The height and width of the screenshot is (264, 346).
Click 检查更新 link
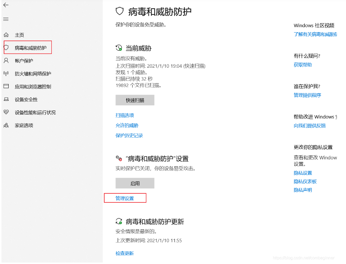click(125, 253)
